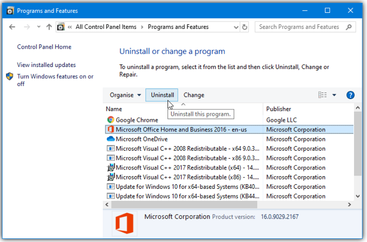Click the Office icon beside Home and Business 2016
367x242 pixels.
[x=110, y=130]
